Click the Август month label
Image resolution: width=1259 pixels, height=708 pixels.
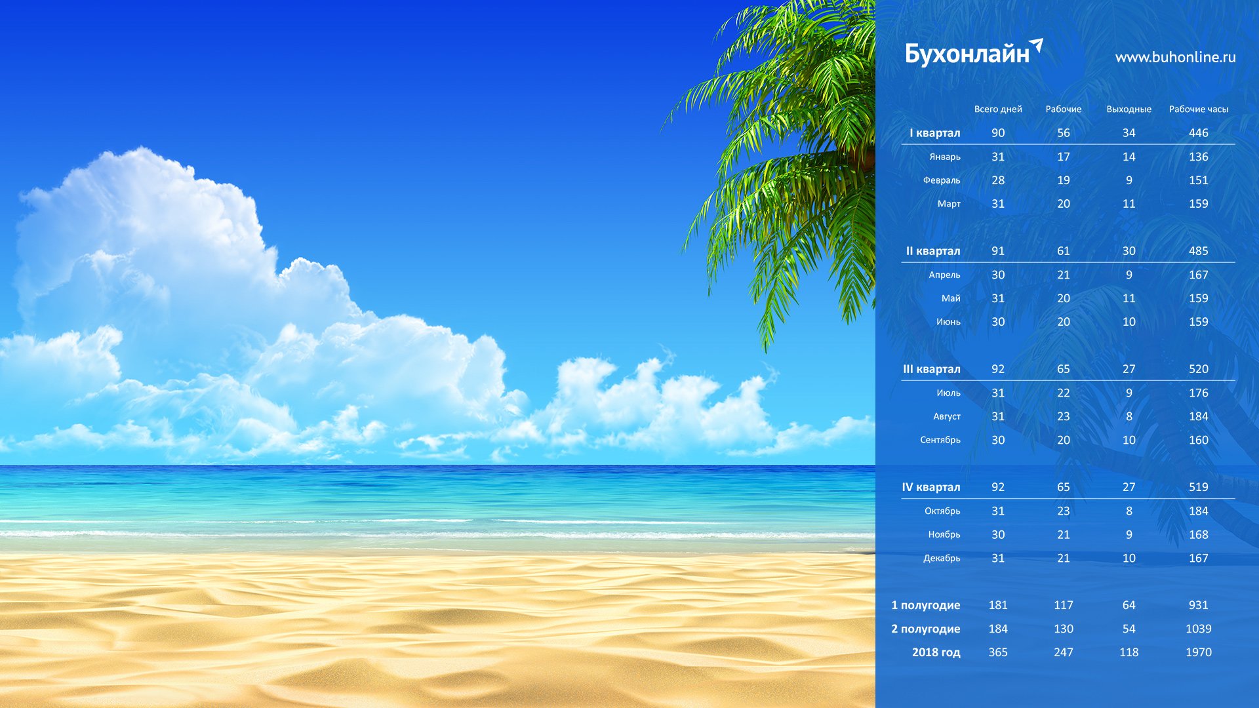pos(946,416)
